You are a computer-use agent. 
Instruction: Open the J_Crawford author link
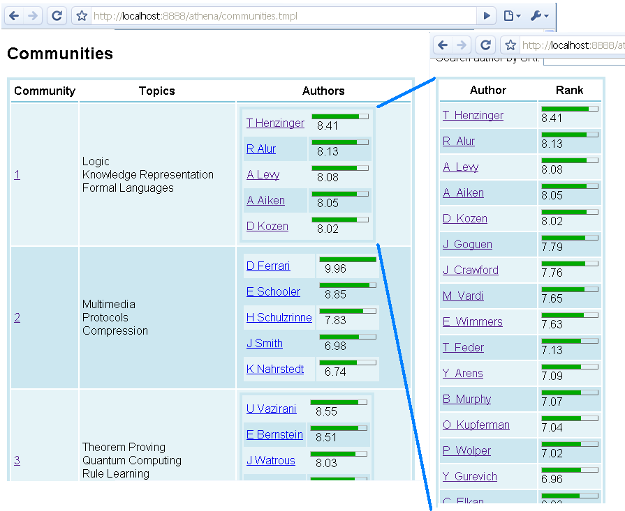(x=471, y=270)
